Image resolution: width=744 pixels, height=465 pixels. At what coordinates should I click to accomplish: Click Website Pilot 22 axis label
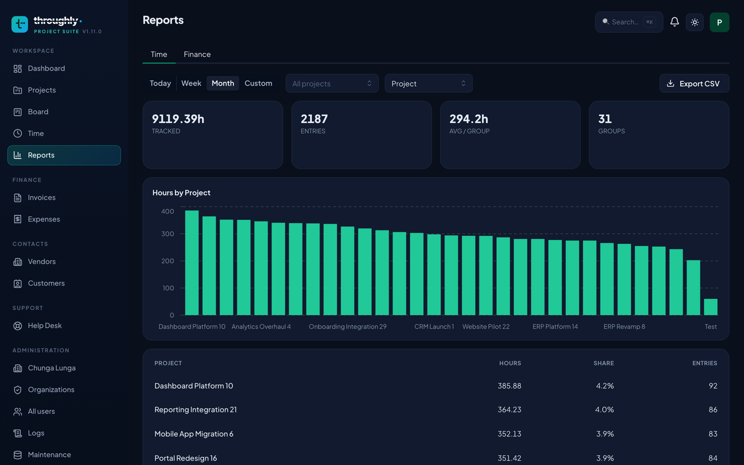pos(486,327)
